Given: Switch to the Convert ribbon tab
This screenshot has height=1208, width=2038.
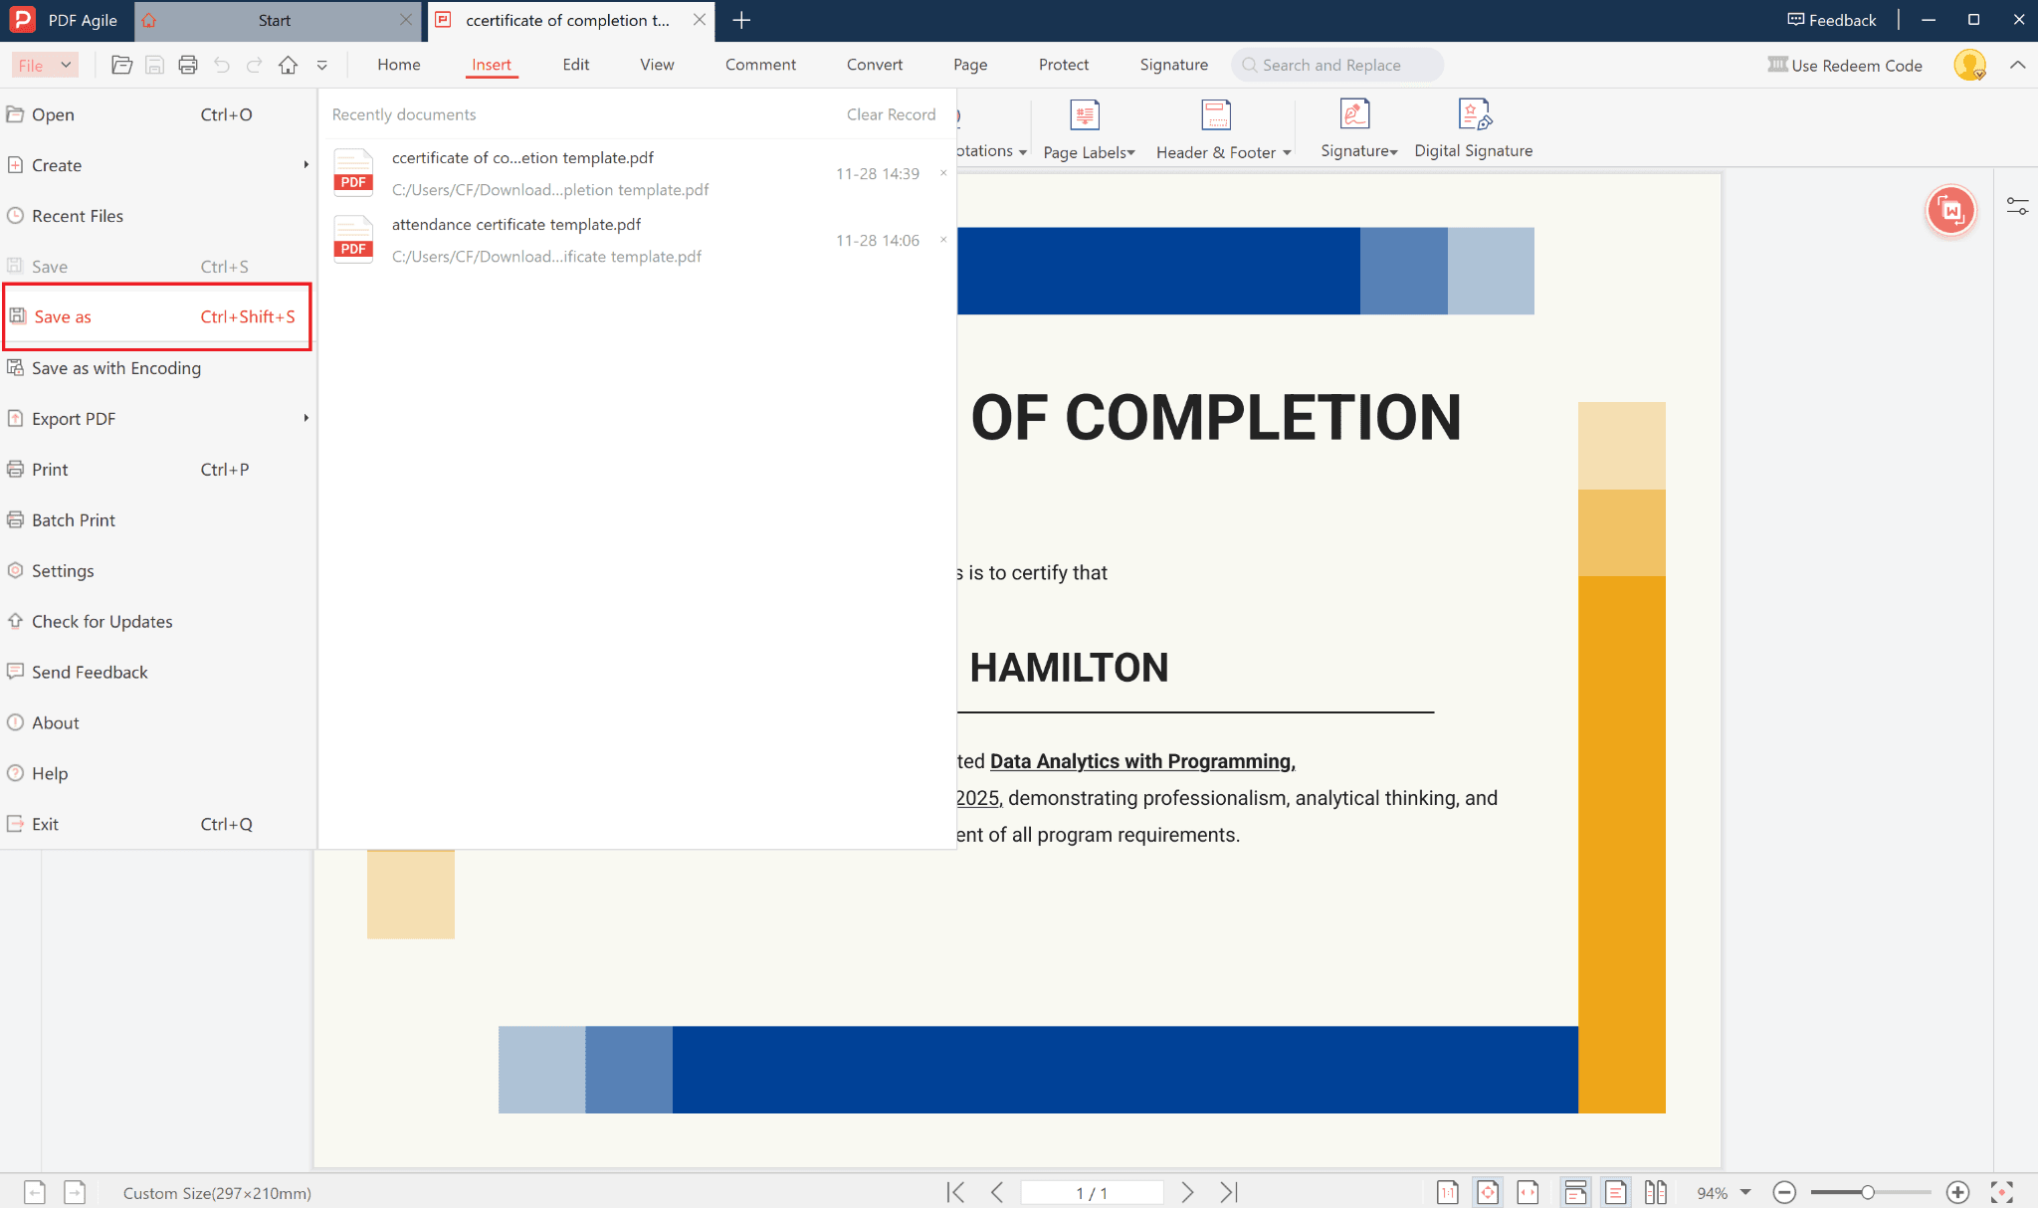Looking at the screenshot, I should pos(874,65).
